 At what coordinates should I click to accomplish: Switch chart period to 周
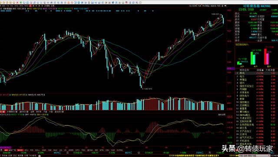tap(33, 6)
